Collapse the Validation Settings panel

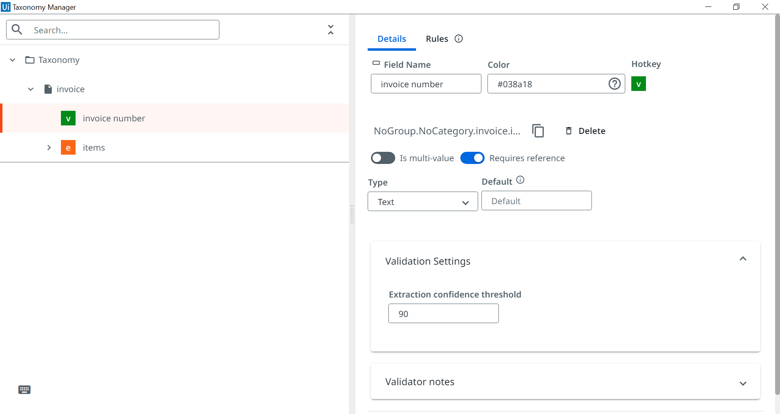tap(743, 259)
